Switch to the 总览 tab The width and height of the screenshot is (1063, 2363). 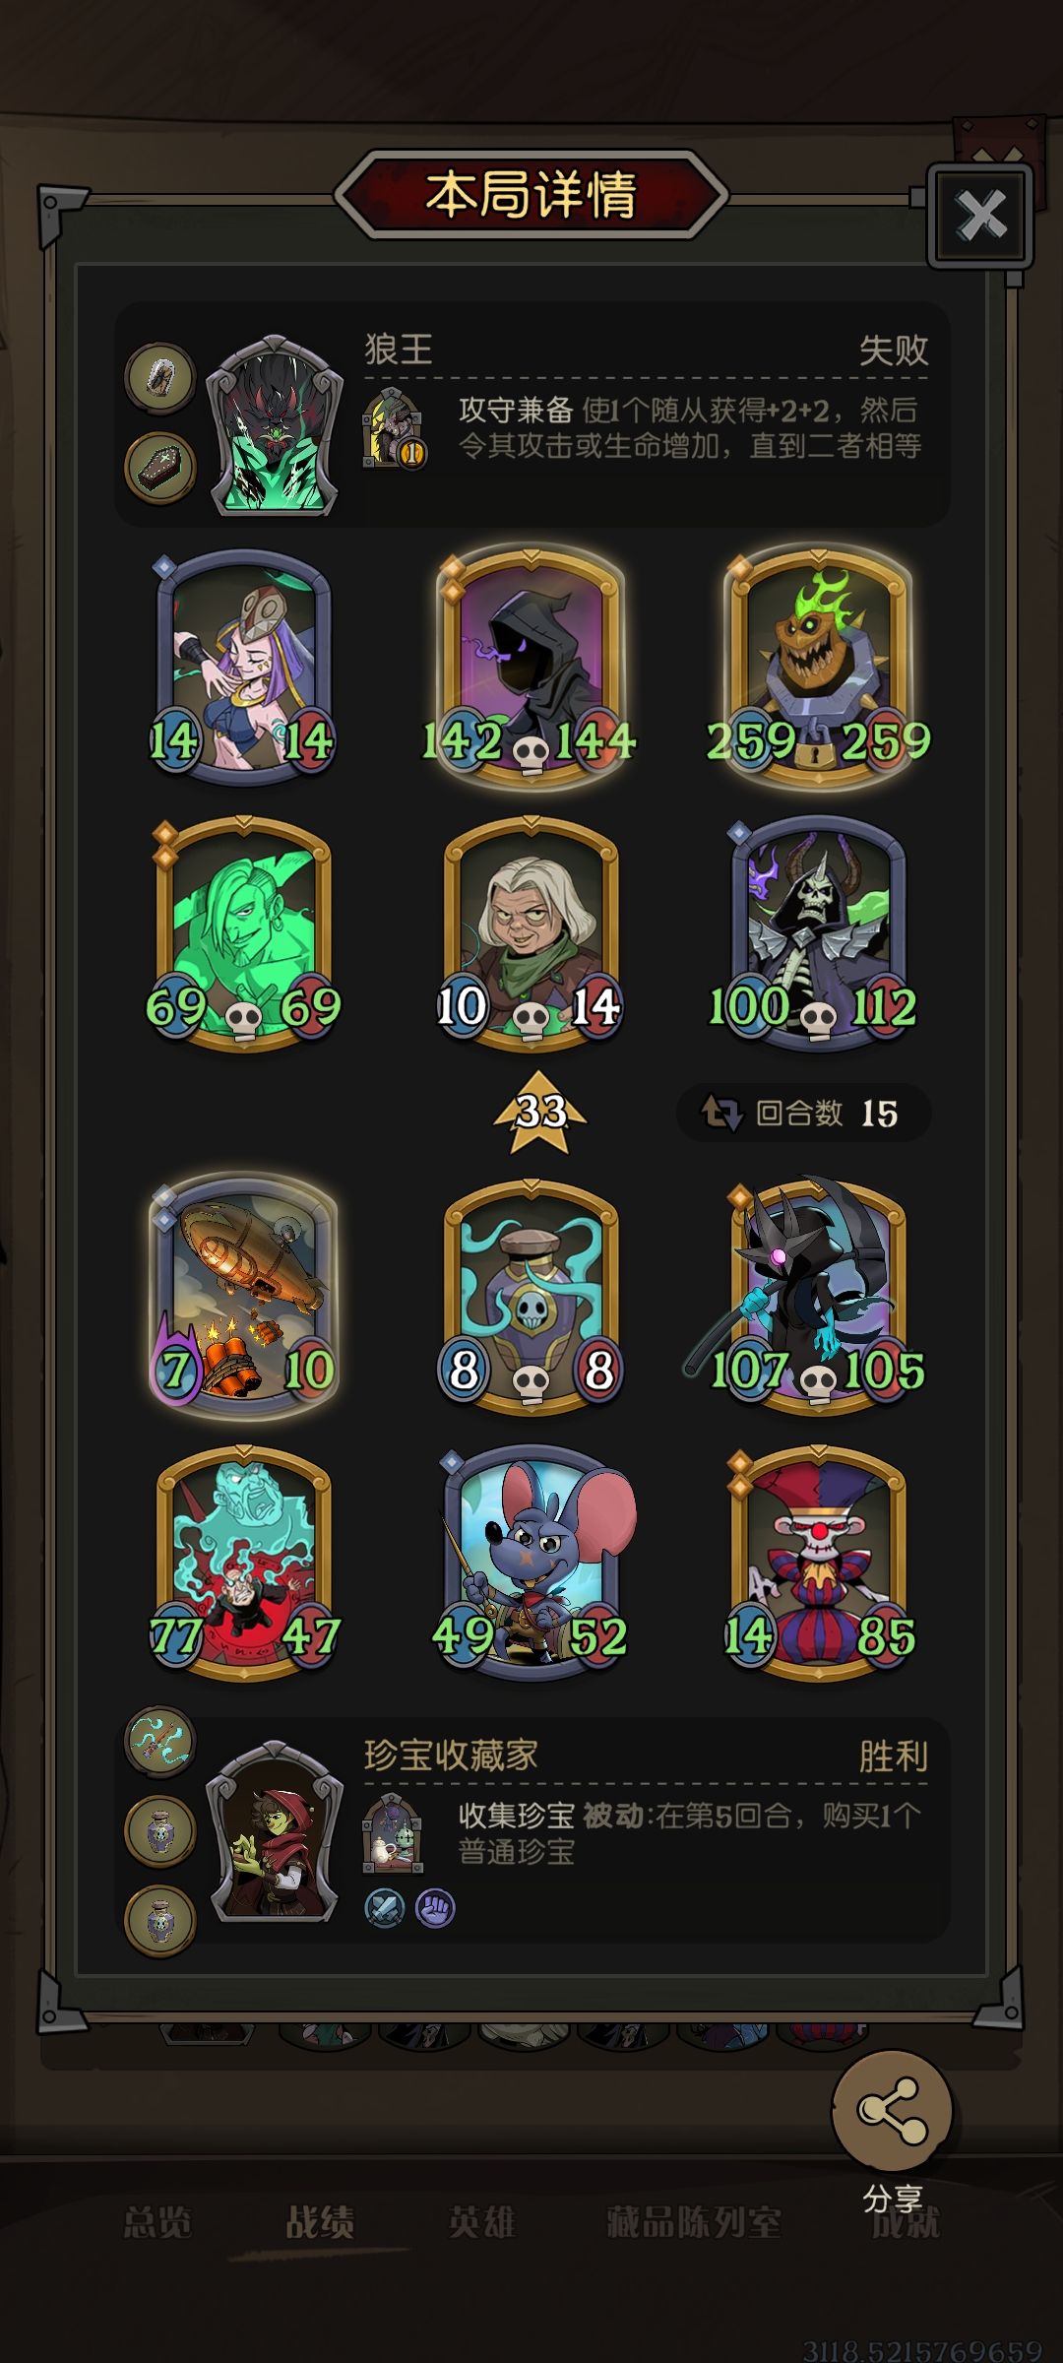pyautogui.click(x=157, y=2222)
